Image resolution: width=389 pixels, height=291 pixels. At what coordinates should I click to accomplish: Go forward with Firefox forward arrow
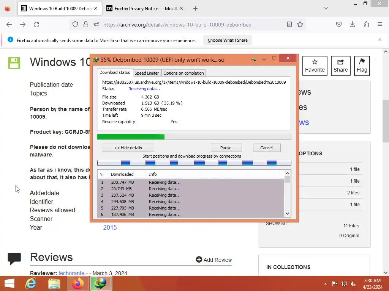click(23, 25)
